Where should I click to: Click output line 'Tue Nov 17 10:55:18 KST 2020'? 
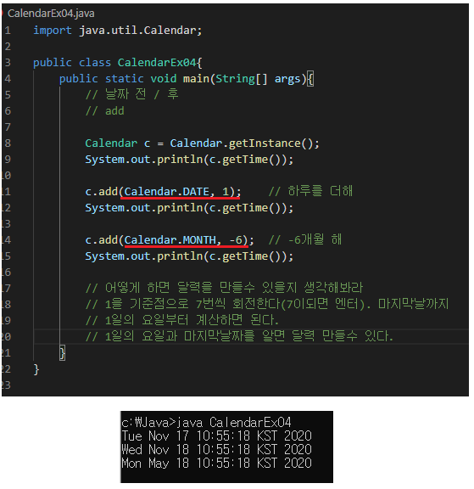click(x=217, y=436)
